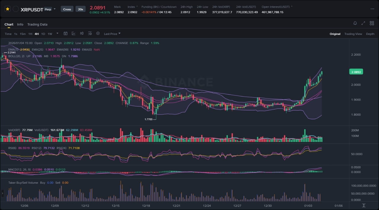The width and height of the screenshot is (379, 210).
Task: Expand the more time intervals arrow
Action: [x=57, y=33]
